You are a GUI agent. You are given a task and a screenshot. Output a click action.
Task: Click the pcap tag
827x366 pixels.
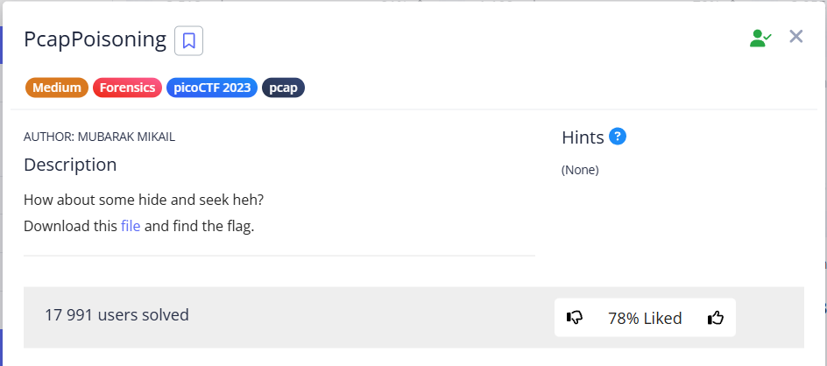pos(283,88)
